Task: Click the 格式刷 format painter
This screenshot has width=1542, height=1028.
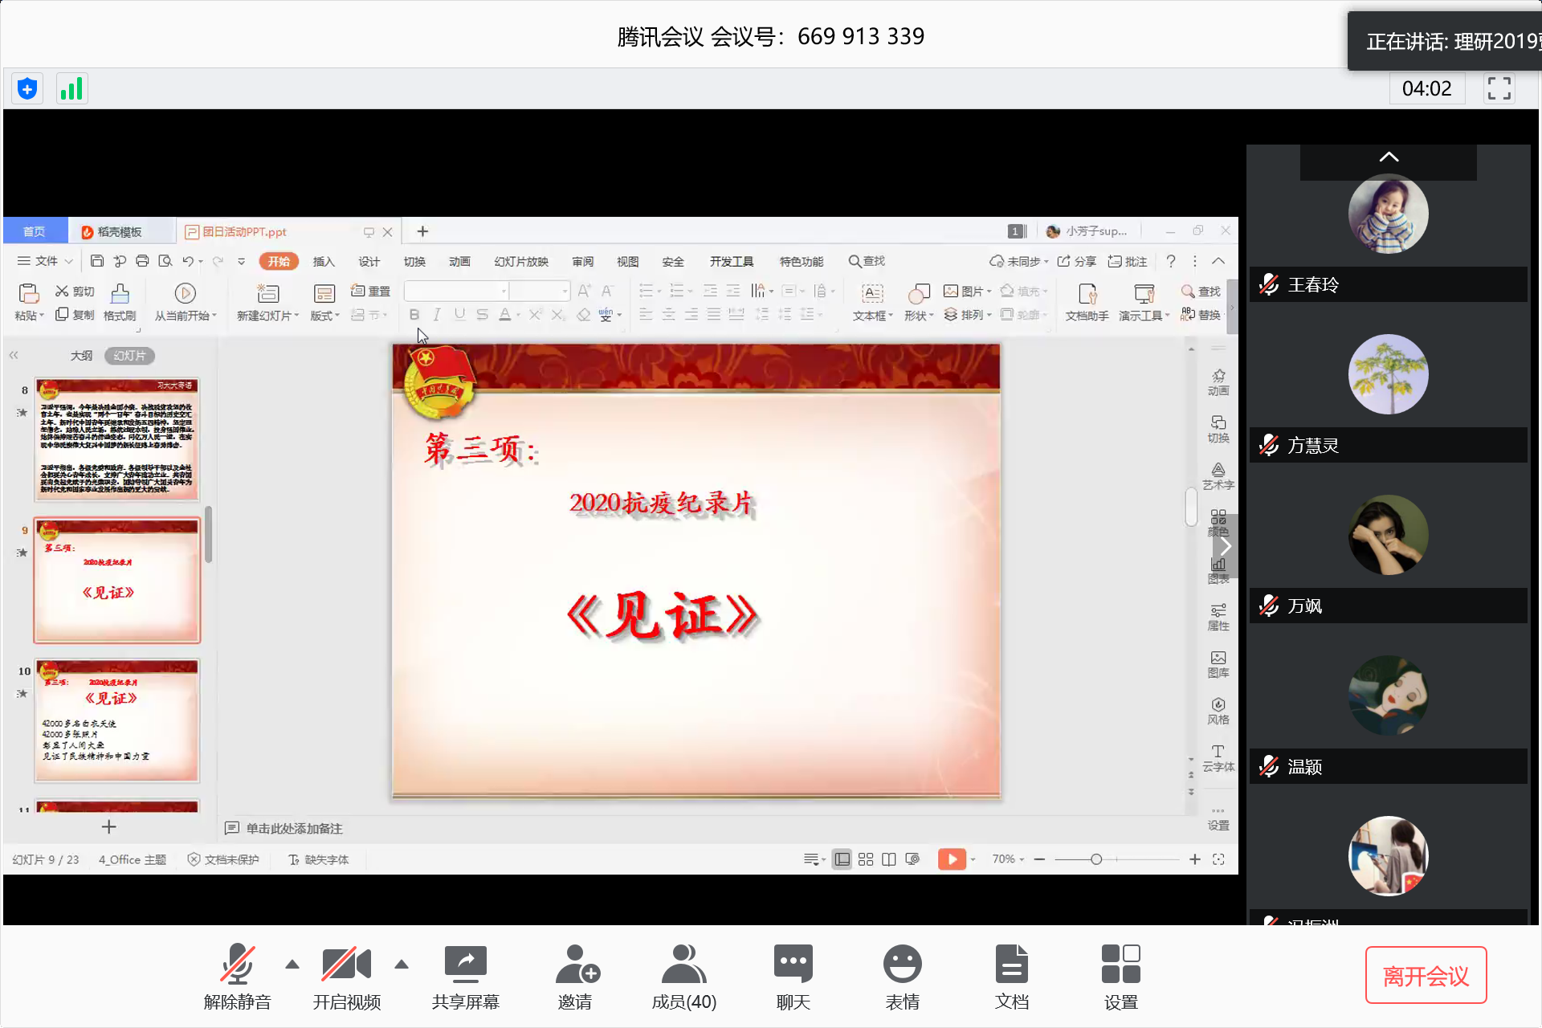Action: coord(120,302)
